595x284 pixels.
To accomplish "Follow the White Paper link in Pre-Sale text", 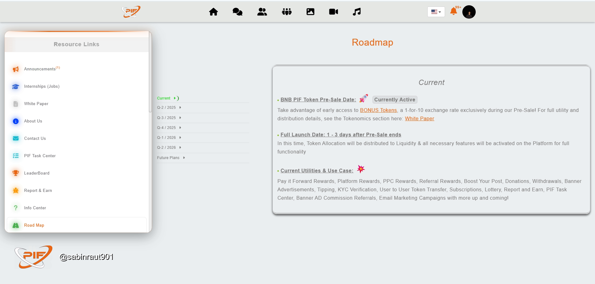I will click(x=419, y=118).
